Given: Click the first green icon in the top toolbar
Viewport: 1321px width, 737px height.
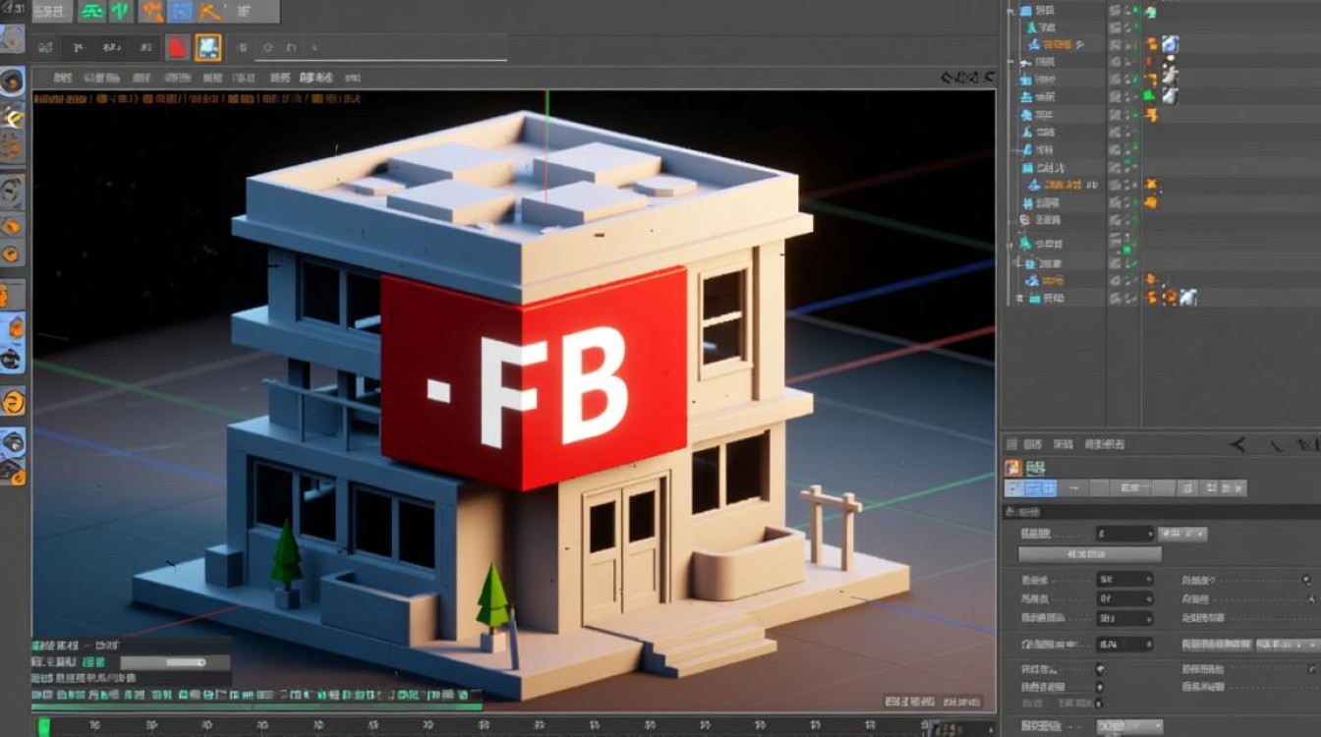Looking at the screenshot, I should tap(91, 12).
